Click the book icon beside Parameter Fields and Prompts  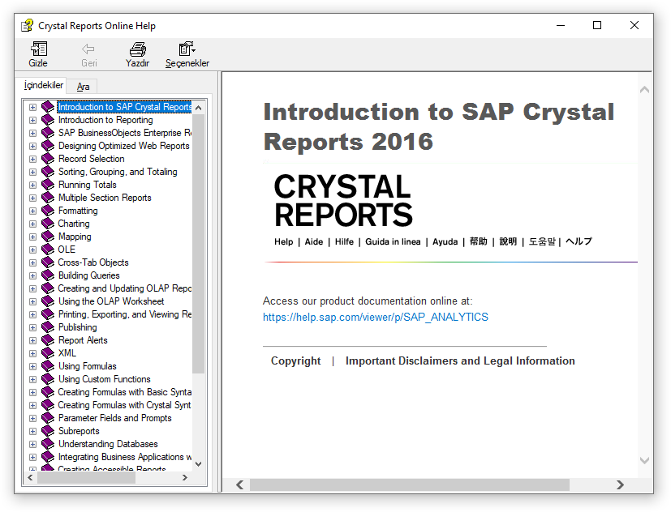[48, 418]
